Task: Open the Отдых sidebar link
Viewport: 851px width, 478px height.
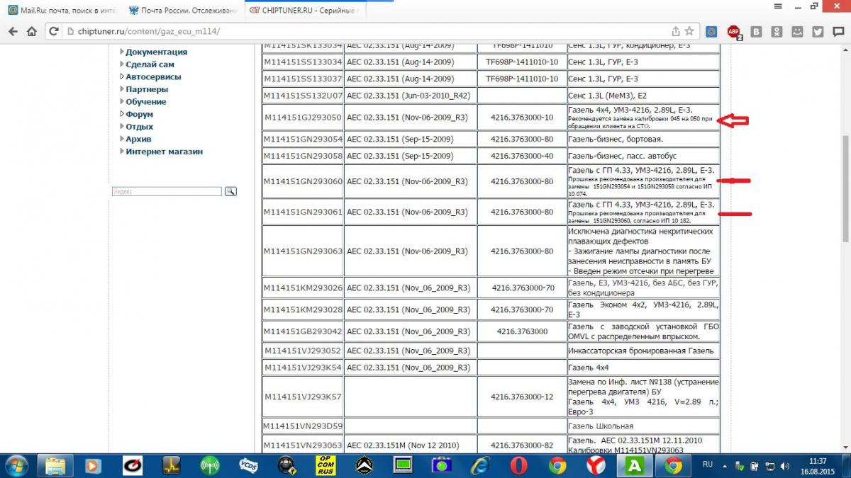Action: point(139,127)
